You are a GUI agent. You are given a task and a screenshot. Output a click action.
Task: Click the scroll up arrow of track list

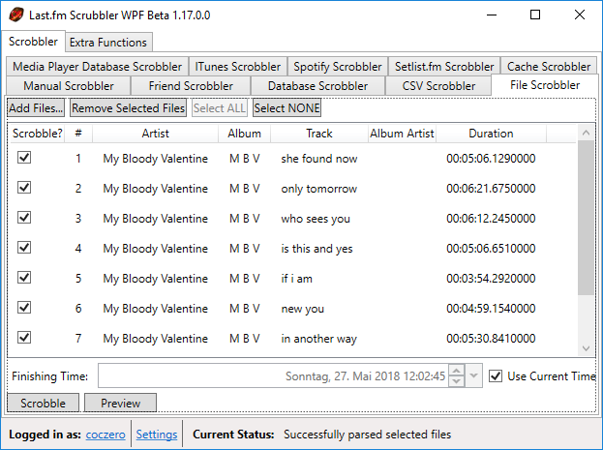point(586,133)
